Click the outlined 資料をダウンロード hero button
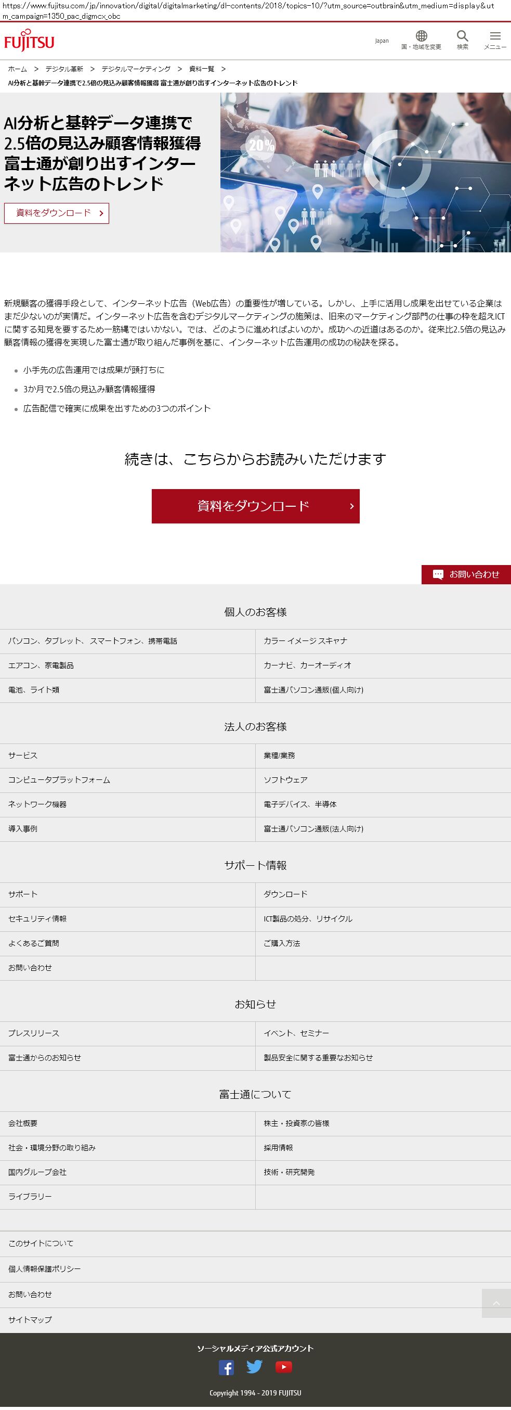The height and width of the screenshot is (1410, 511). click(56, 213)
